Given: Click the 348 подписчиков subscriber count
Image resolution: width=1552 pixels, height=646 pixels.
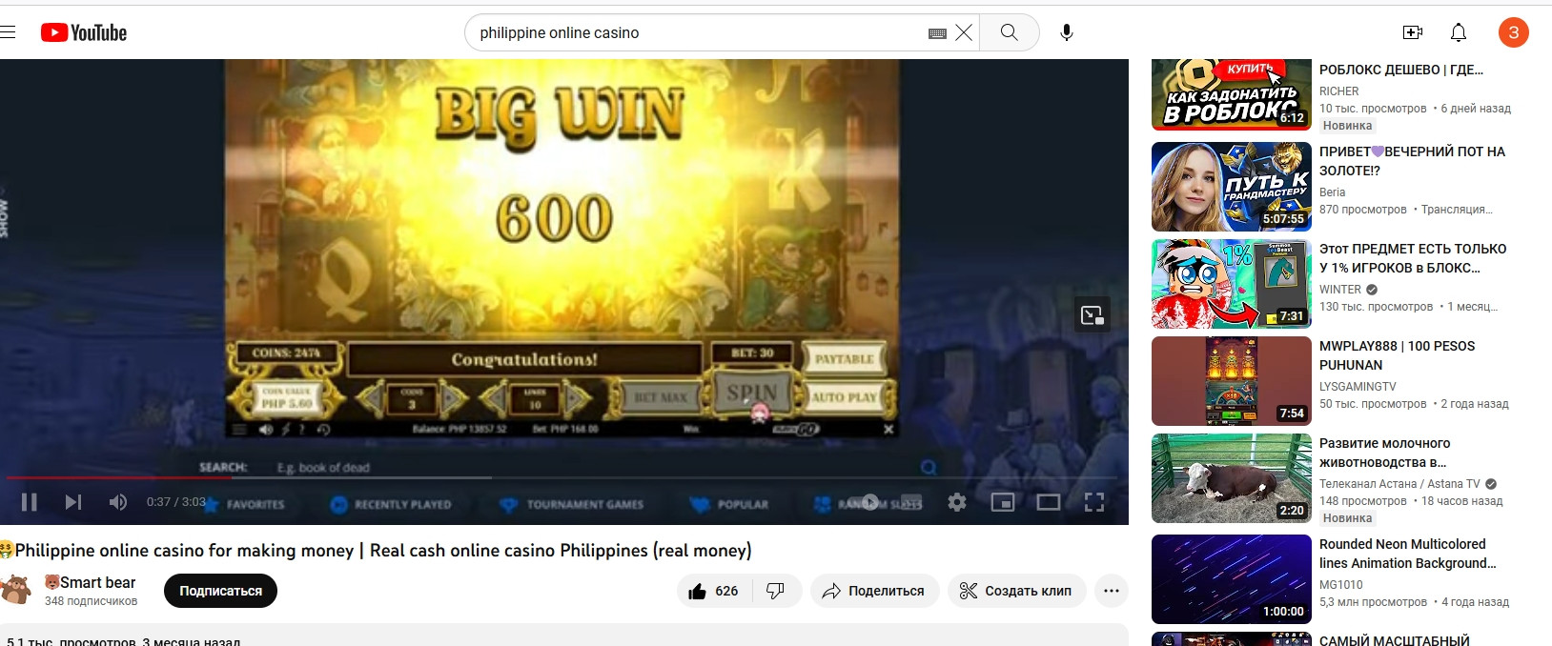Looking at the screenshot, I should pyautogui.click(x=91, y=601).
